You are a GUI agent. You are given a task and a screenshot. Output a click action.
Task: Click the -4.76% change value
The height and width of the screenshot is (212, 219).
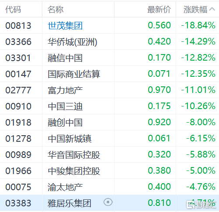(x=201, y=187)
